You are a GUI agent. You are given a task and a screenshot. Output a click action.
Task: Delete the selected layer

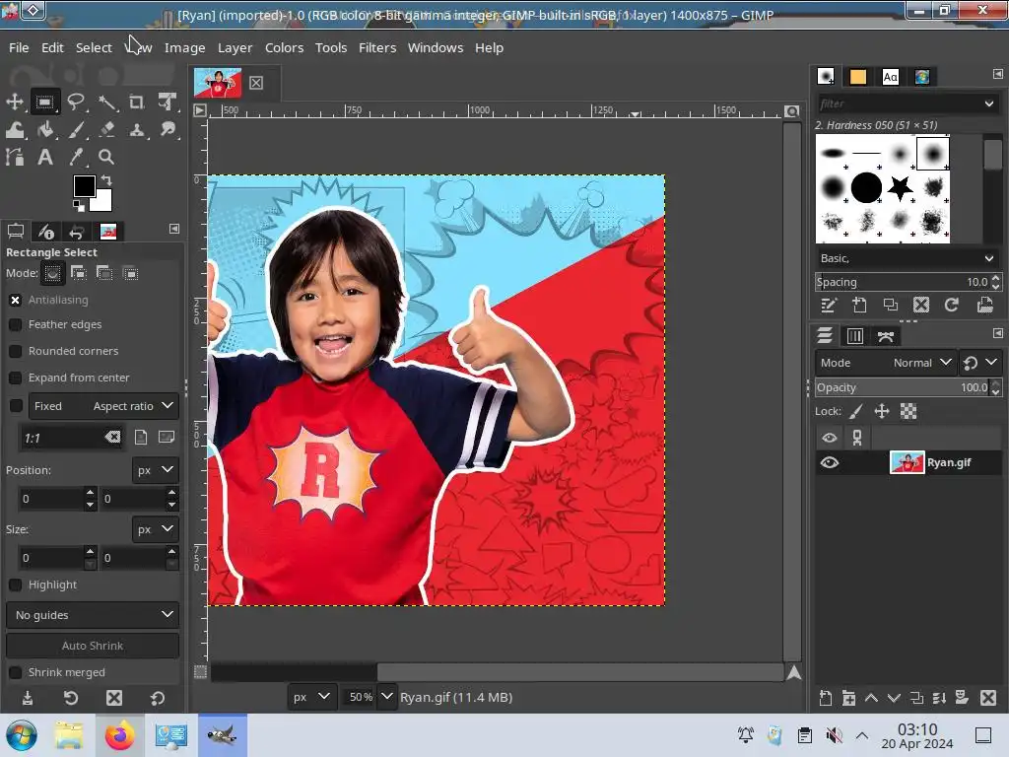pos(988,698)
